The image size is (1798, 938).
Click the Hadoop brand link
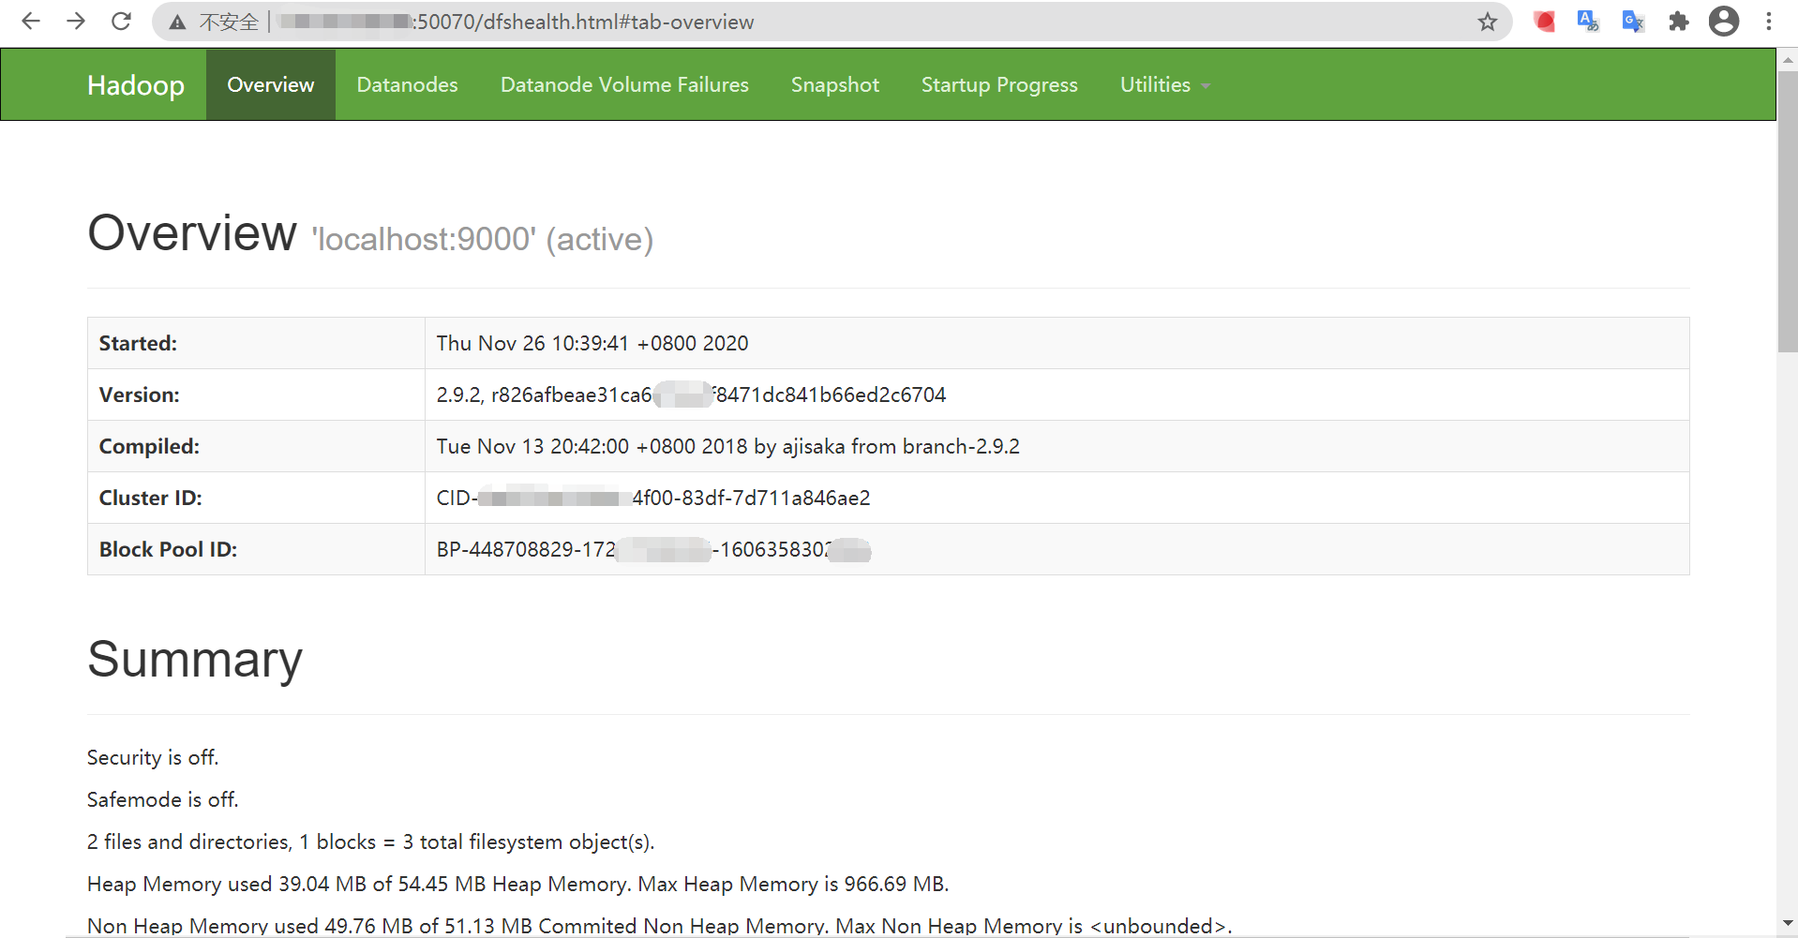pos(136,85)
